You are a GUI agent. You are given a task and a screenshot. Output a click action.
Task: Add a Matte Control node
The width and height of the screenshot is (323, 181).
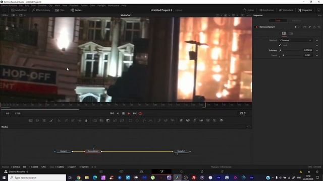[x=108, y=121]
